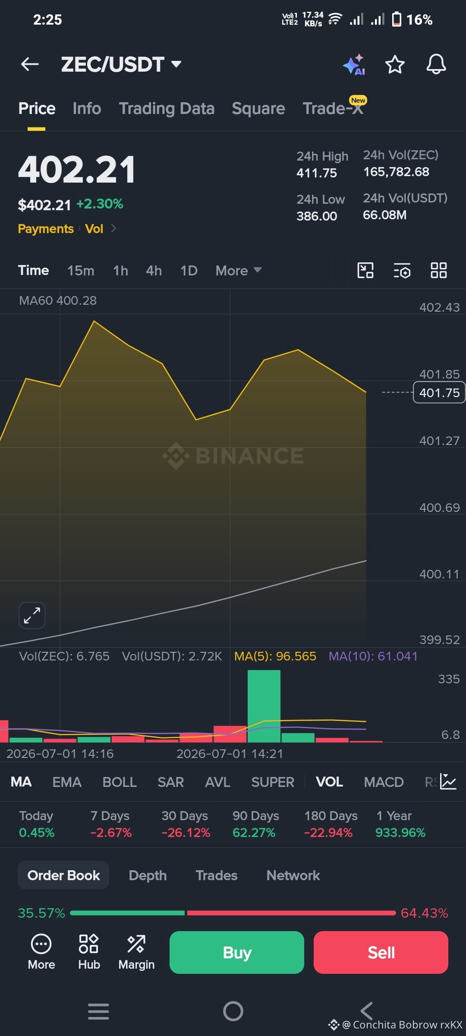This screenshot has height=1036, width=466.
Task: Tap the Today 0.45% performance
Action: pyautogui.click(x=37, y=824)
